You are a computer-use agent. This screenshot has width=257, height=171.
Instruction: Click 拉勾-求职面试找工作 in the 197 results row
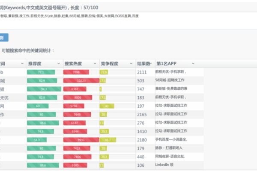(171, 106)
